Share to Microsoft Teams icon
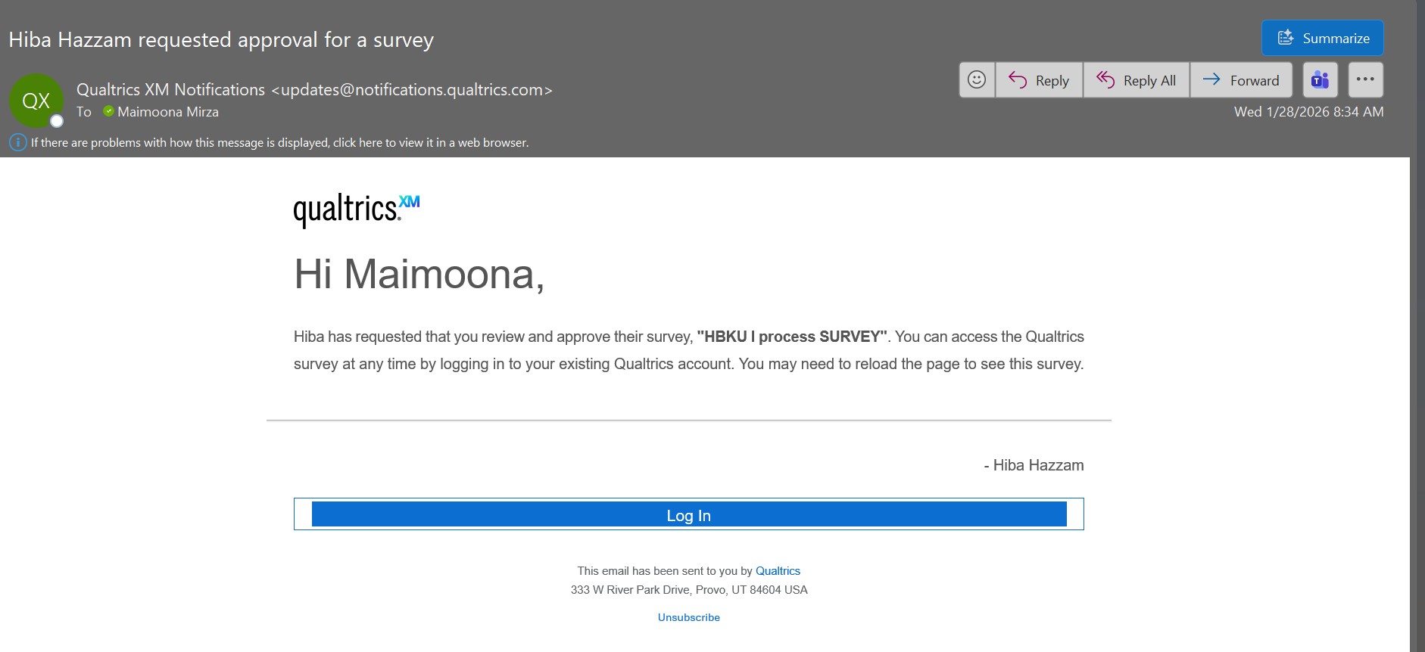 [1320, 80]
